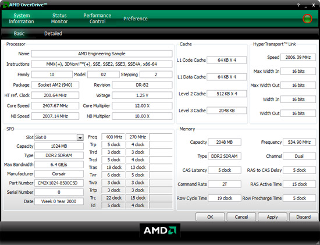Click the AMD OverDrive logo icon in title bar
Image resolution: width=320 pixels, height=245 pixels.
[5, 5]
